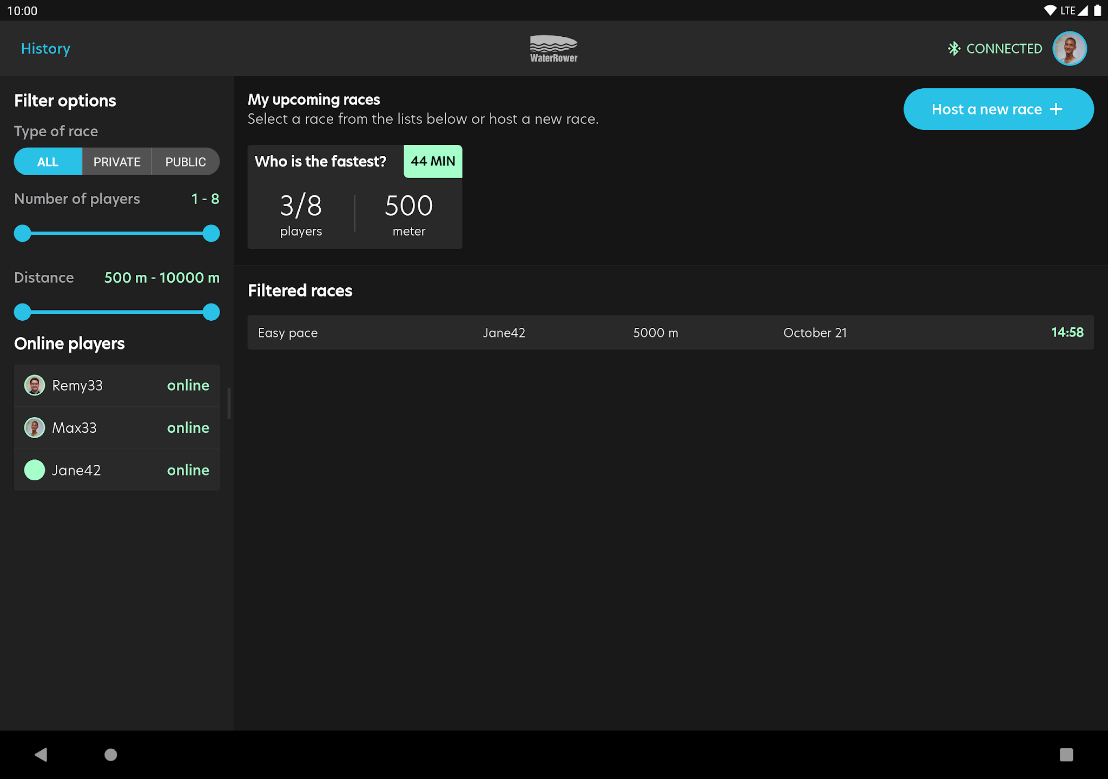Click Max33's online status label
This screenshot has height=779, width=1108.
[188, 427]
